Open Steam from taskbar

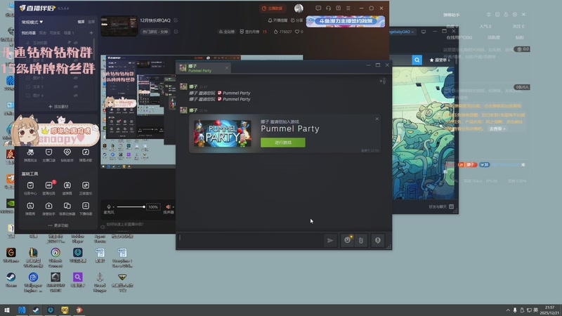[36, 310]
